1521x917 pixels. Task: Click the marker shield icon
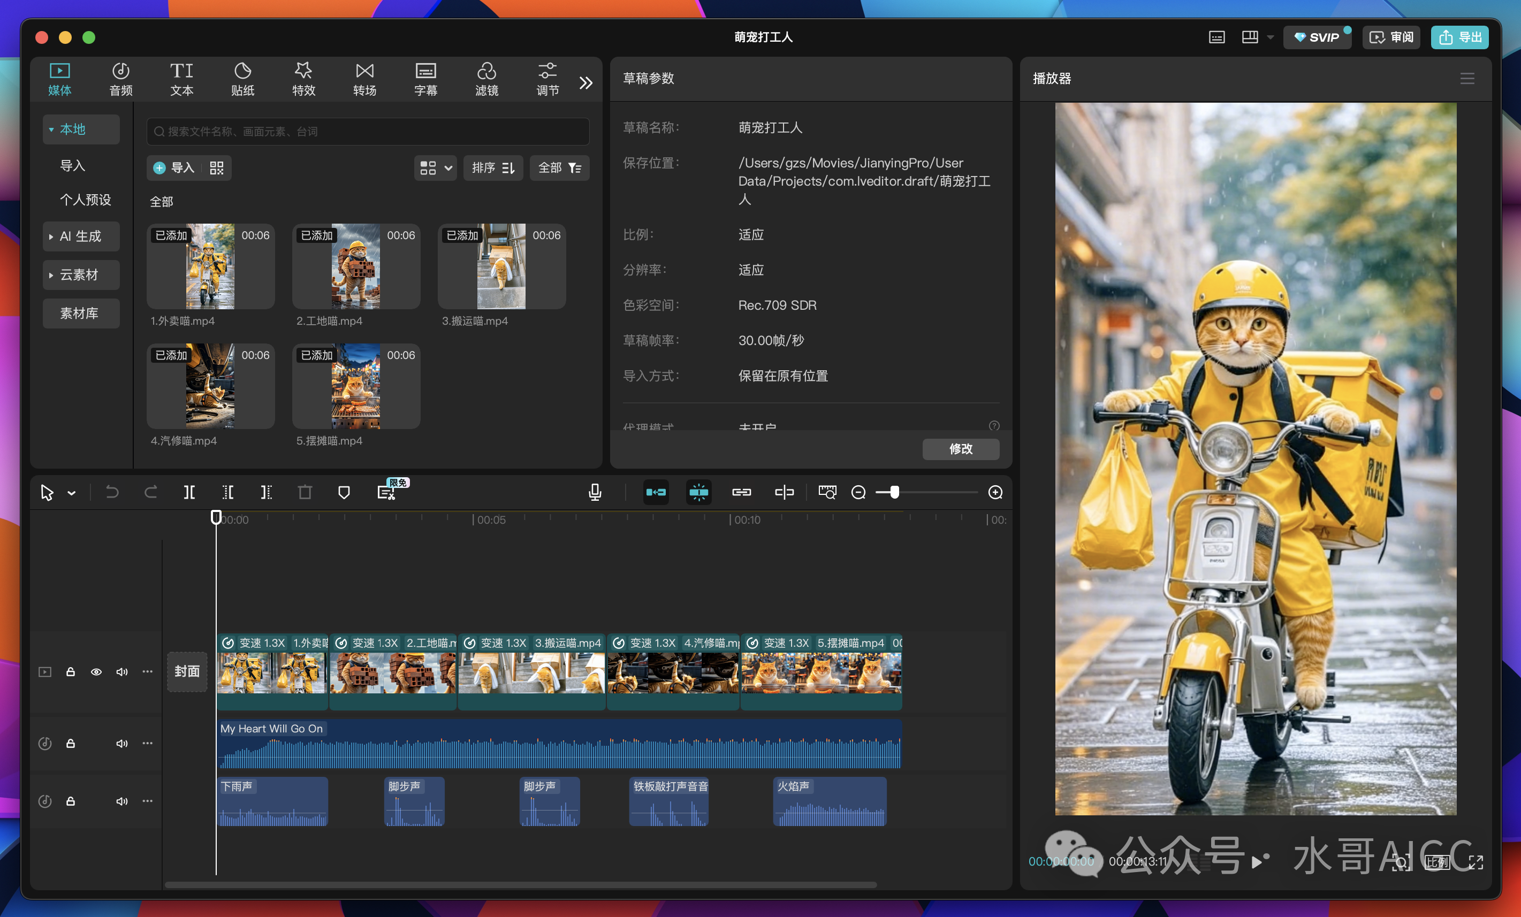coord(344,492)
